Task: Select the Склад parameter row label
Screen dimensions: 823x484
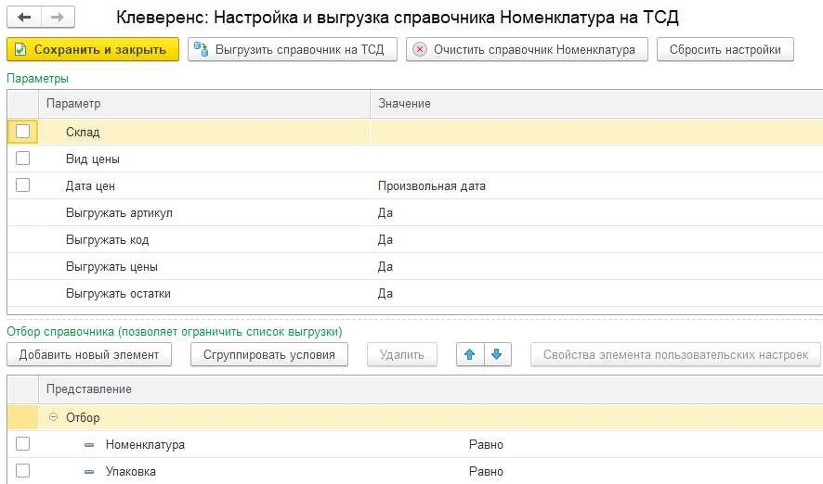Action: [83, 132]
